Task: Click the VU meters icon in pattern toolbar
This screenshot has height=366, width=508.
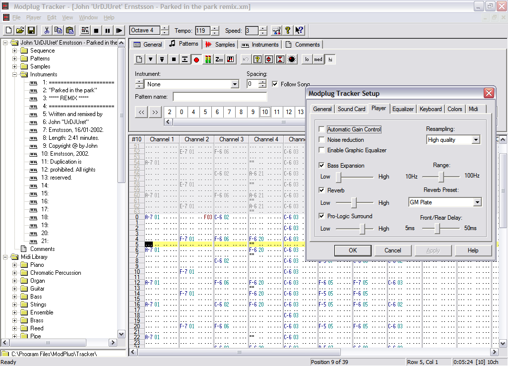Action: coord(208,60)
